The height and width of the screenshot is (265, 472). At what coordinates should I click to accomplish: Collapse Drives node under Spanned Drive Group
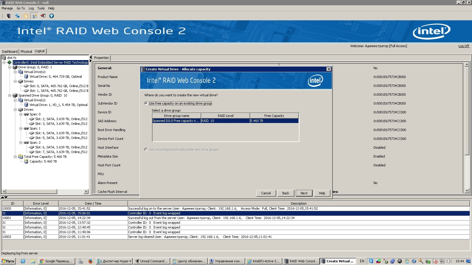click(15, 110)
